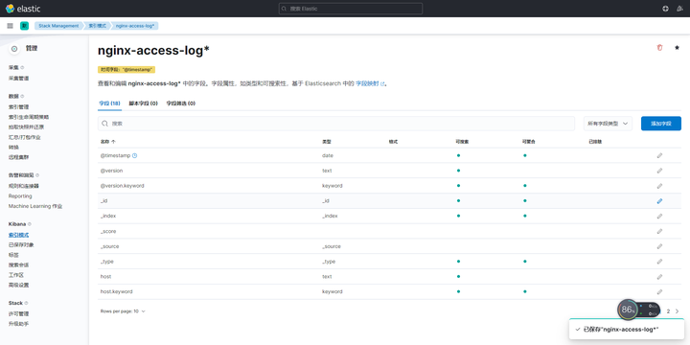This screenshot has width=690, height=345.
Task: Edit the _source field pencil
Action: point(659,246)
